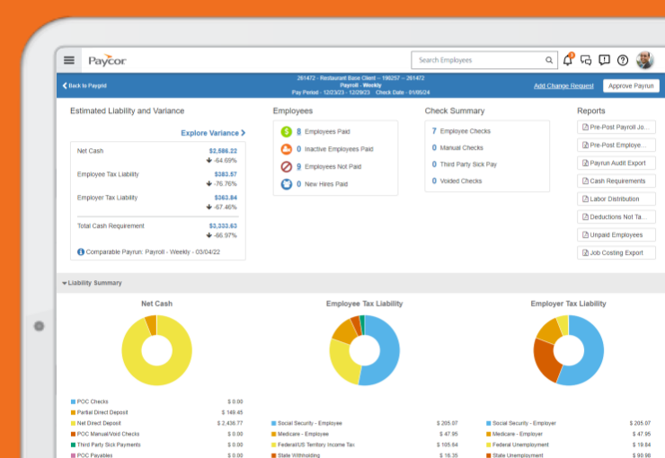The image size is (665, 458).
Task: Click the Medicare - Employer legend label
Action: pos(518,434)
